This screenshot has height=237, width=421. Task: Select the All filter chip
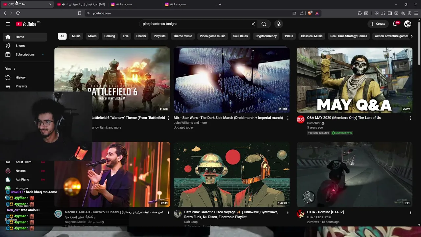(x=62, y=36)
